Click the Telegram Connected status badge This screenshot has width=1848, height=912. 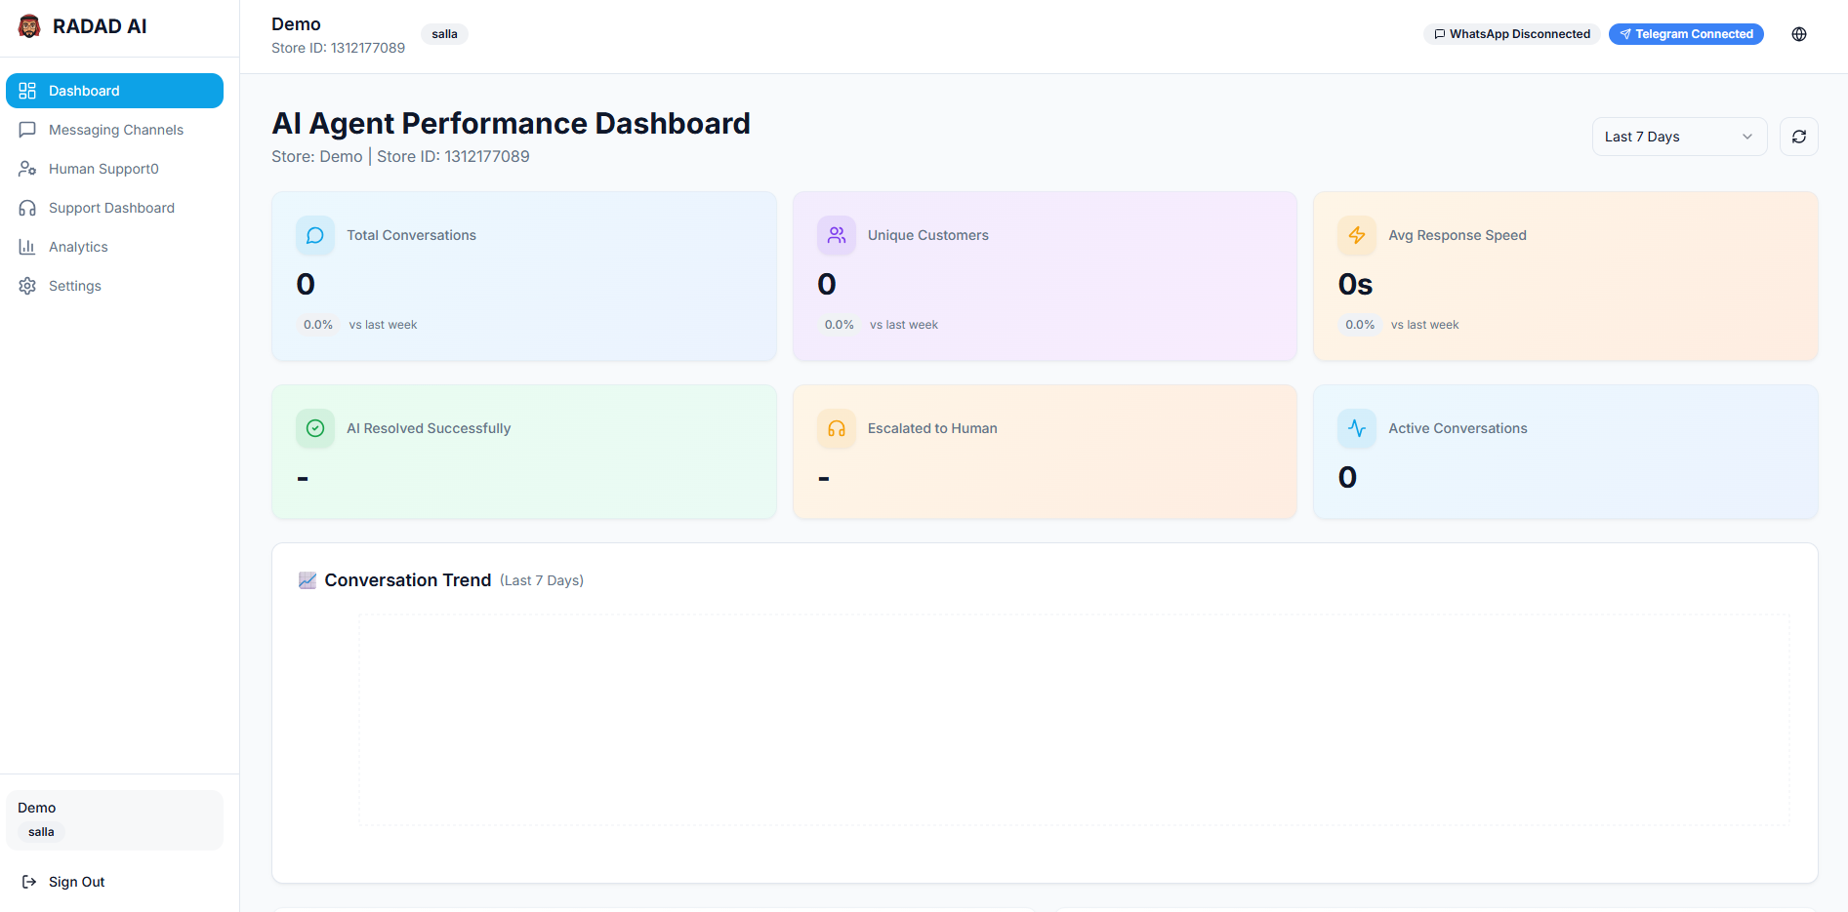1686,34
